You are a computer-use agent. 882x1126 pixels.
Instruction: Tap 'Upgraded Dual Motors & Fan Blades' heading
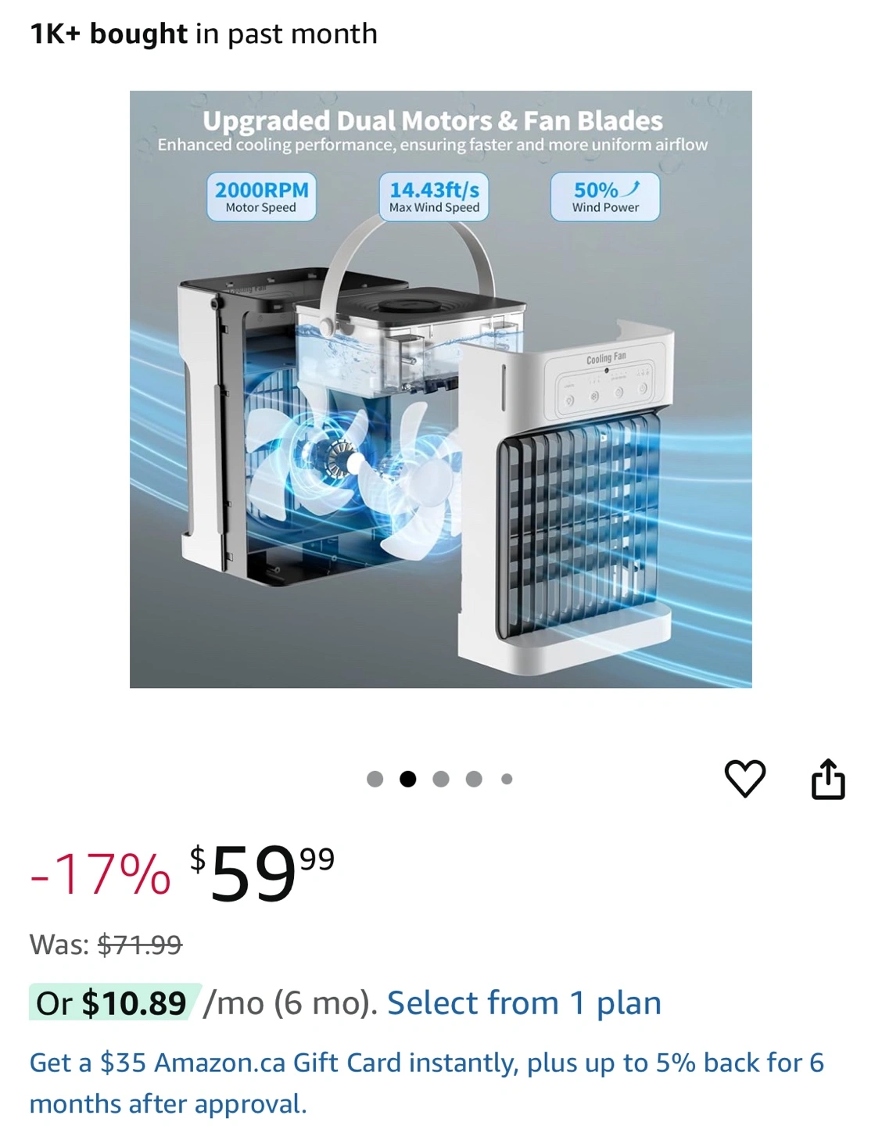(432, 120)
